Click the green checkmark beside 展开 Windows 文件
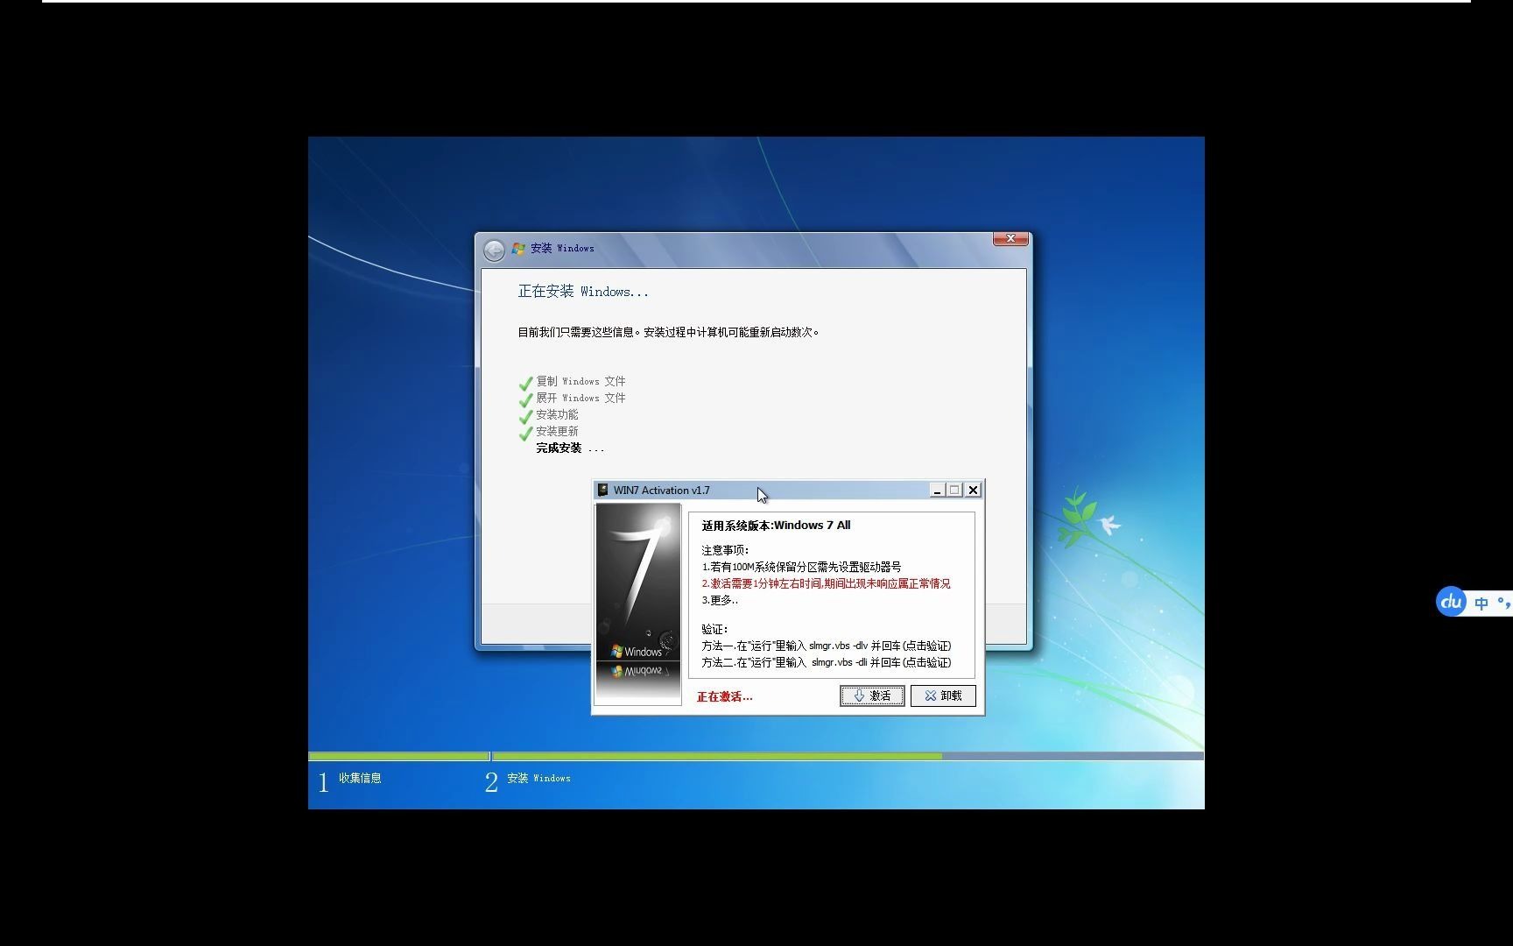 pyautogui.click(x=525, y=399)
